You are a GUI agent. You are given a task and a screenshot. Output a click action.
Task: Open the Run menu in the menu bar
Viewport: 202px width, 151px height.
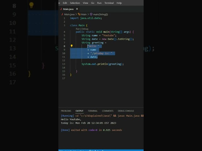(x=99, y=3)
